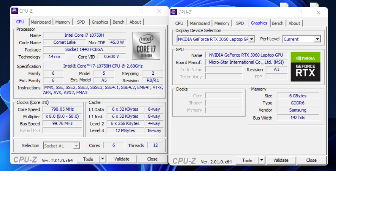Select the Graphics tab in the right CPU-Z window
Image resolution: width=365 pixels, height=205 pixels.
tap(259, 23)
